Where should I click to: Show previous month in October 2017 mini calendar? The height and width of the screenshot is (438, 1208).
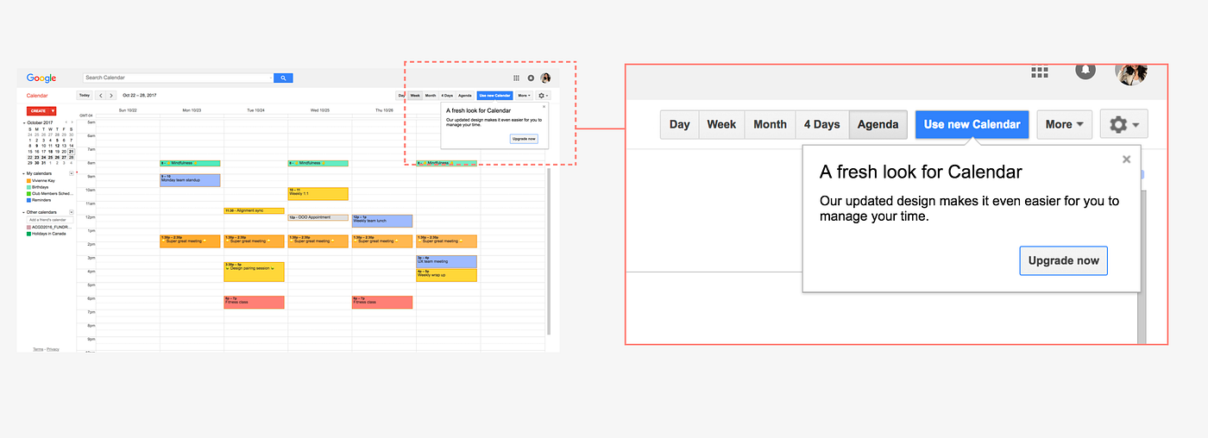point(66,122)
